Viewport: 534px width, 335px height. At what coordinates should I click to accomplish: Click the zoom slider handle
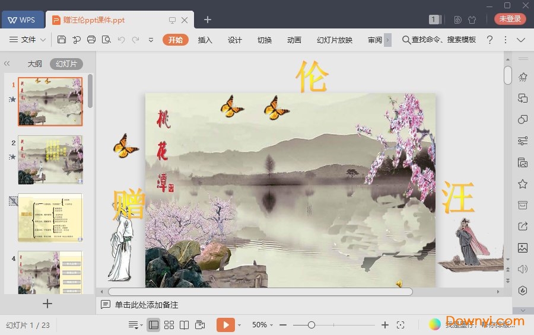click(x=311, y=325)
